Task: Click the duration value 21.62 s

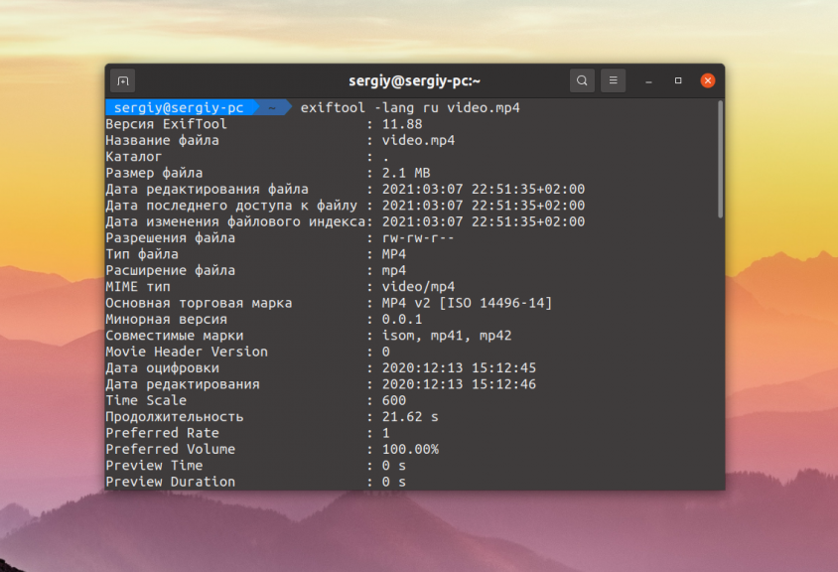Action: point(410,417)
